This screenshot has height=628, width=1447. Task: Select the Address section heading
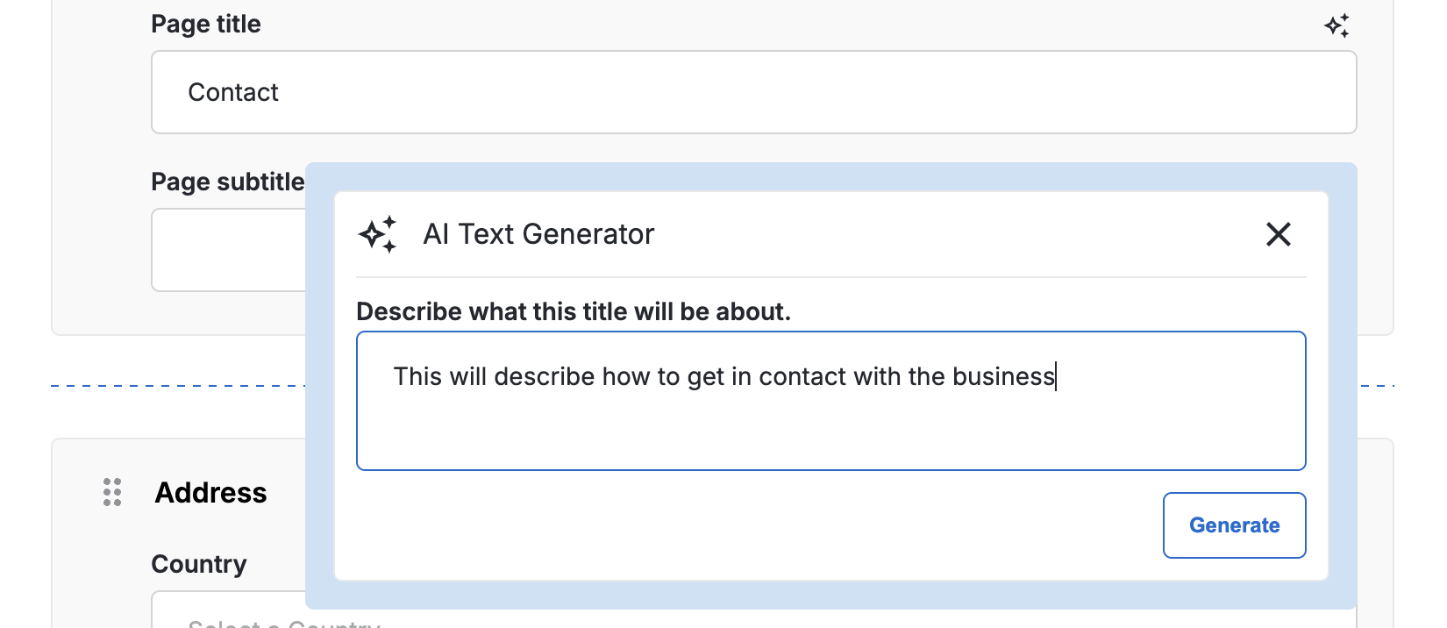tap(210, 493)
